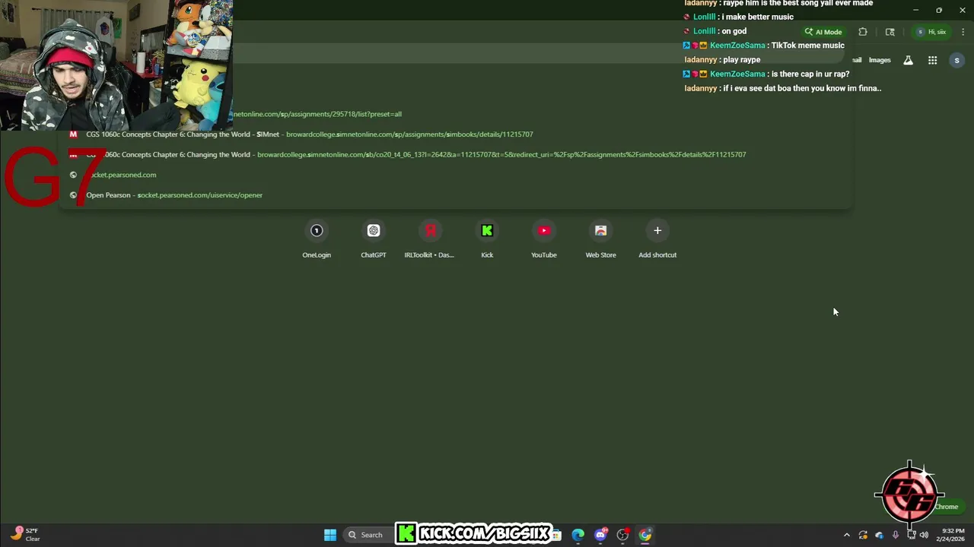Select suggestion CGS 1060c SIMnet assignments details

(457, 134)
